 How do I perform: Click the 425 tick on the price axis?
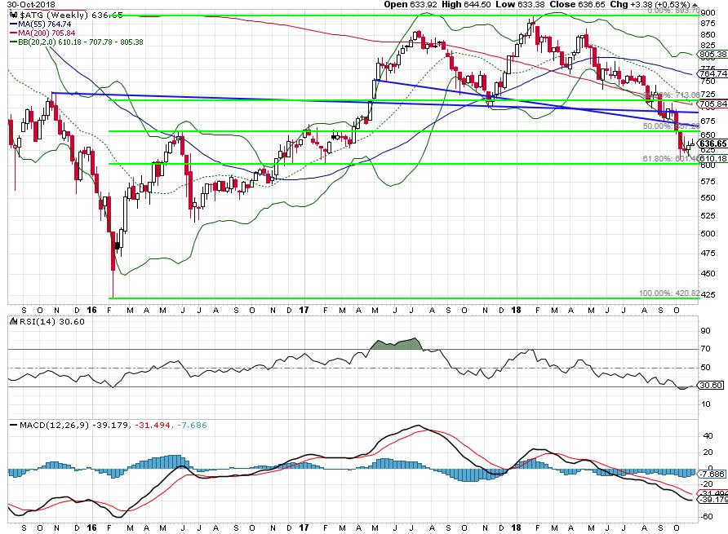pos(708,294)
